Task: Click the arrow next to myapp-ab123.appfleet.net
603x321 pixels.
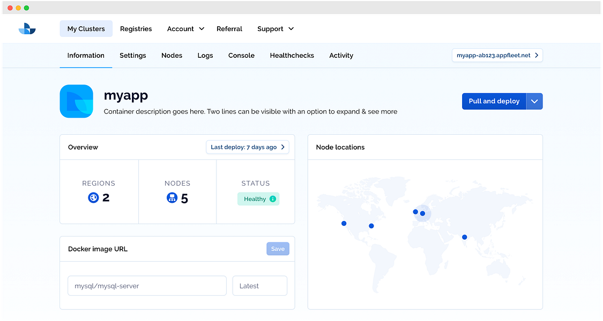Action: click(537, 55)
